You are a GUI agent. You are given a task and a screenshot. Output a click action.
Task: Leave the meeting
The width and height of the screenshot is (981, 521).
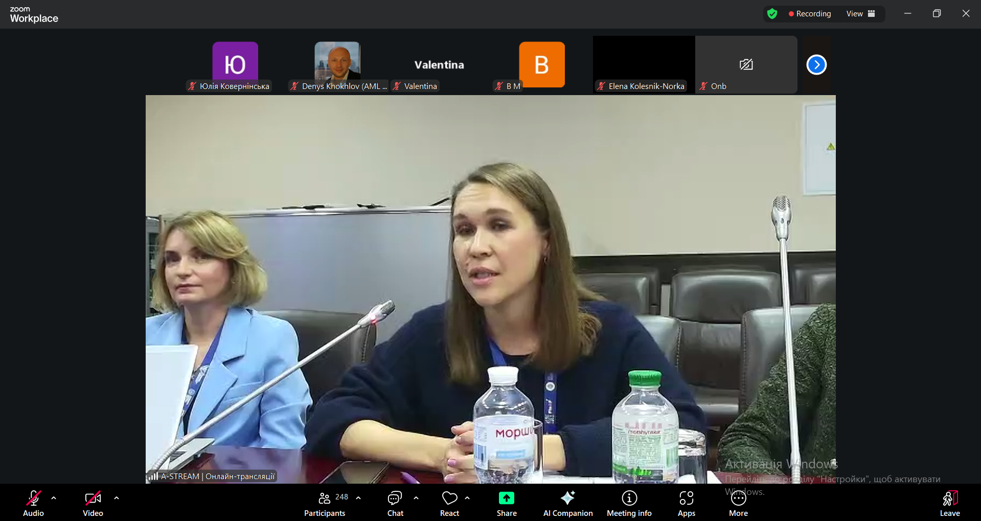(x=949, y=503)
